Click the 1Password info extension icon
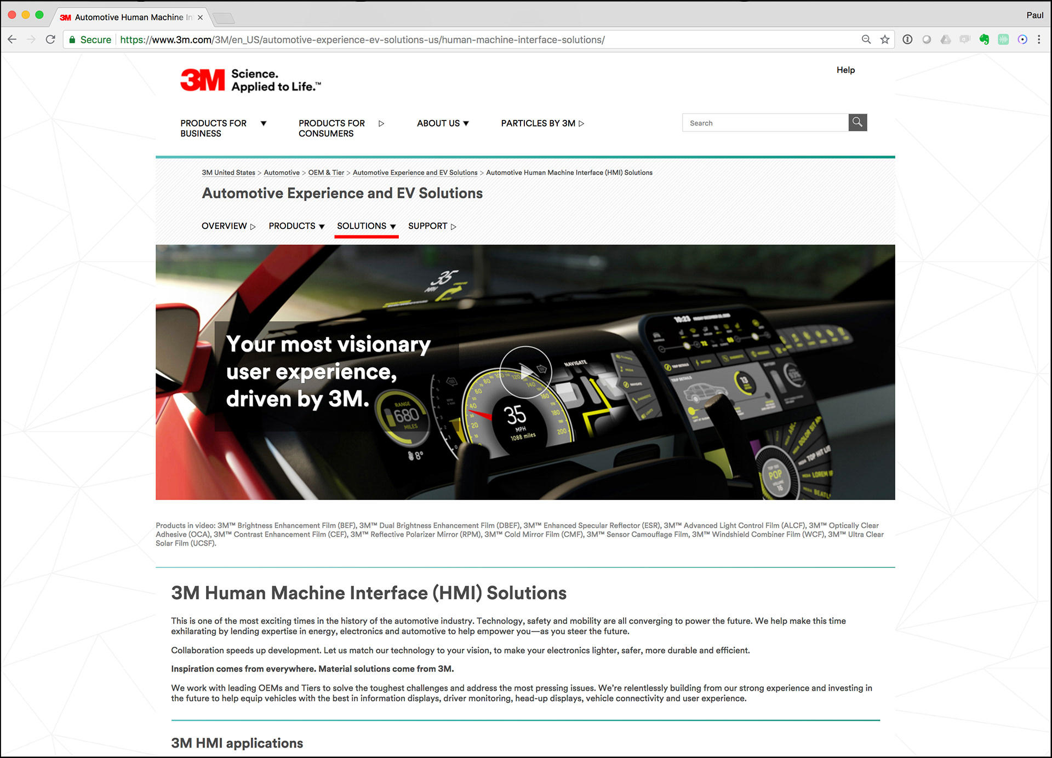 coord(907,39)
